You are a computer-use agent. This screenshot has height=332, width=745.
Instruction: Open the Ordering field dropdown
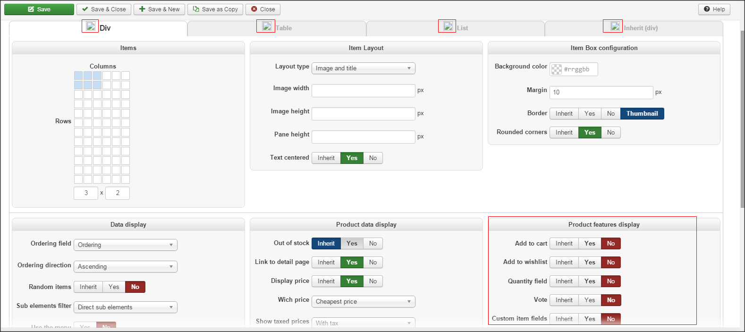point(126,245)
